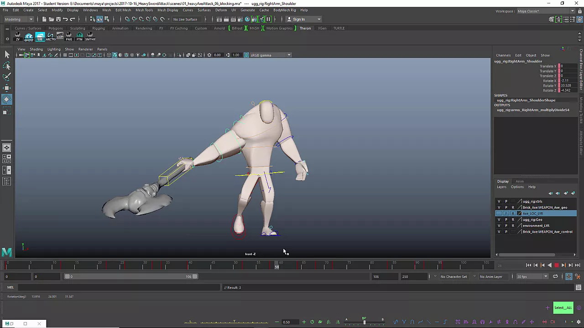Toggle visibility of Axe_LOC_LYR layer

click(x=499, y=214)
